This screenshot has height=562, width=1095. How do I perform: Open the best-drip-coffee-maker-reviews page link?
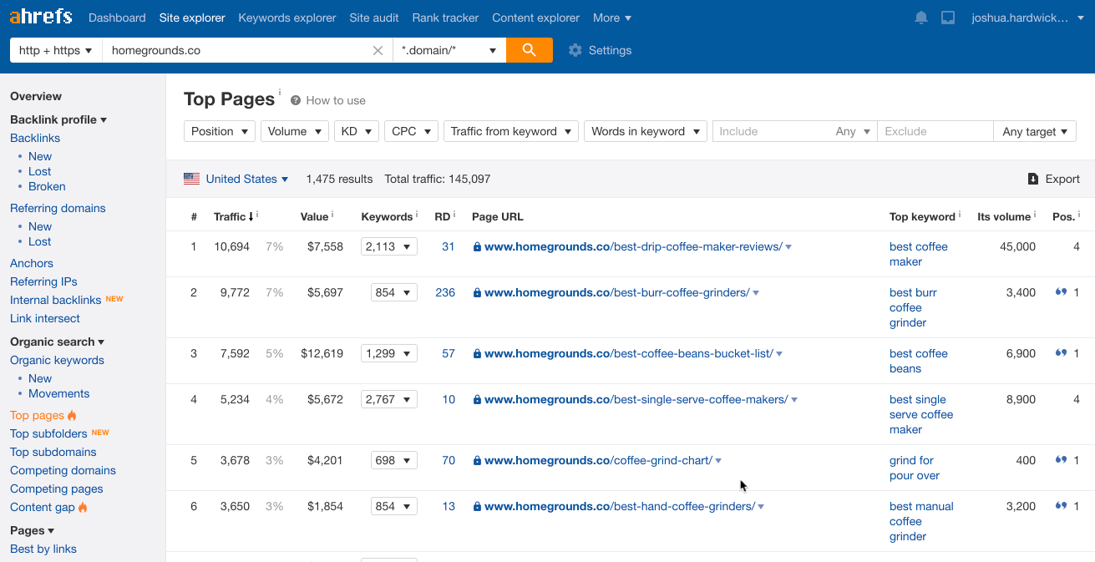coord(627,246)
